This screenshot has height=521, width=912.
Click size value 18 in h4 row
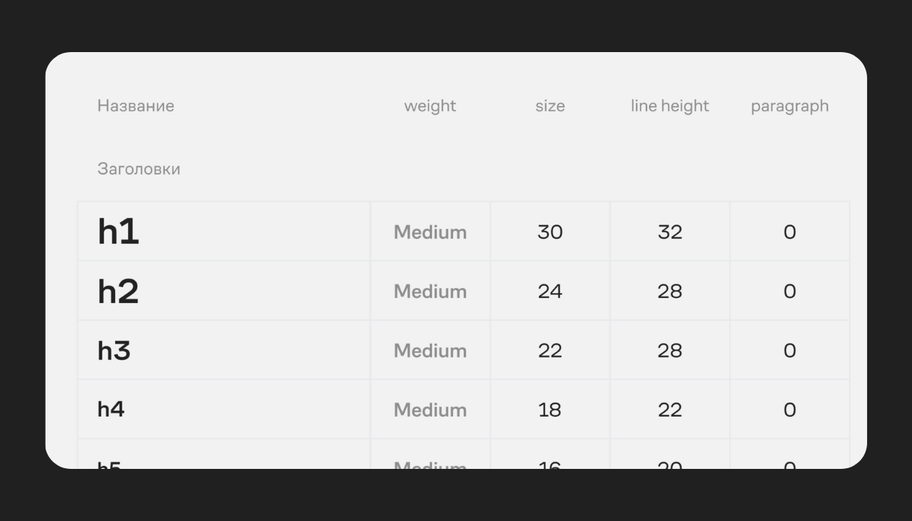550,410
